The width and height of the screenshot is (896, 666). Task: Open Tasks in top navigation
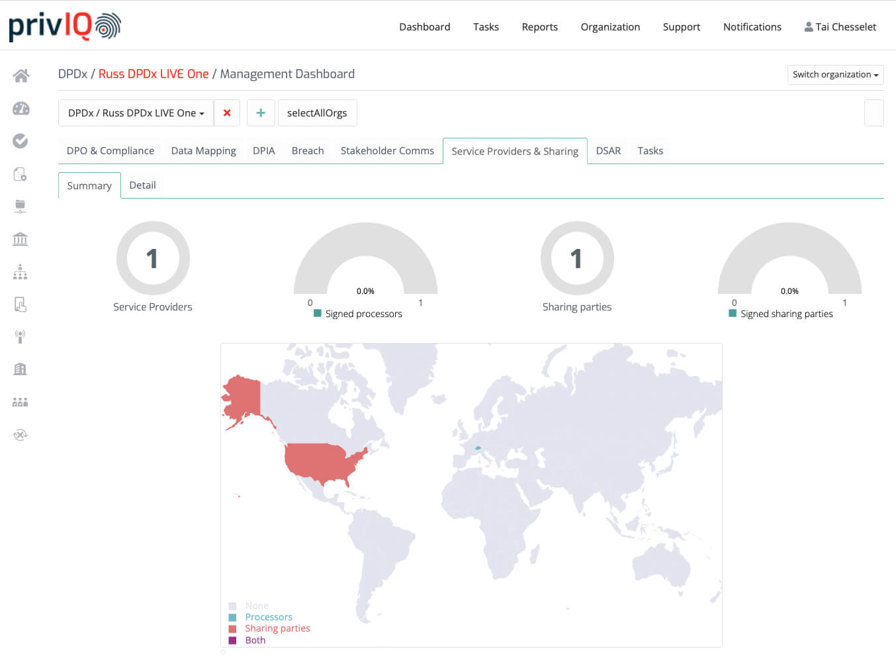tap(486, 26)
